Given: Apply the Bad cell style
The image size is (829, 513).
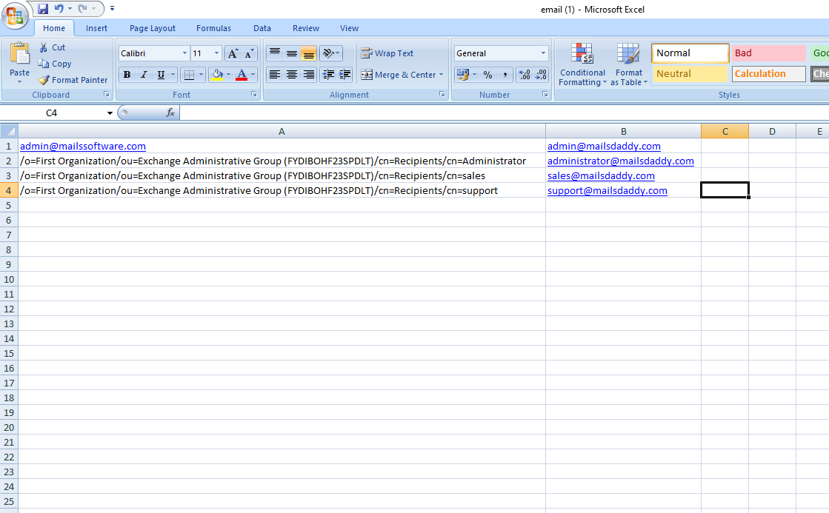Looking at the screenshot, I should click(769, 53).
